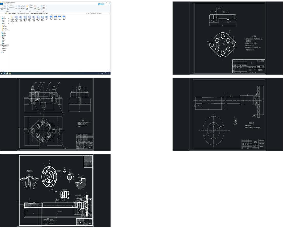Open the notification center icon on taskbar
The height and width of the screenshot is (229, 284).
pos(109,73)
